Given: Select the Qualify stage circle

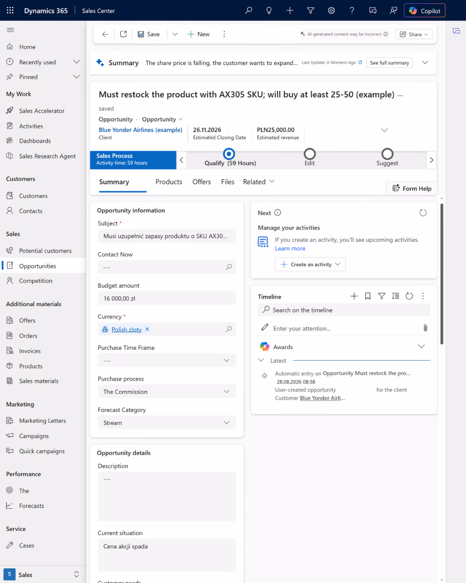Looking at the screenshot, I should [x=229, y=154].
